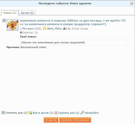The width and height of the screenshot is (135, 124).
Task: Select the Новые (1) tab
Action: (10, 13)
